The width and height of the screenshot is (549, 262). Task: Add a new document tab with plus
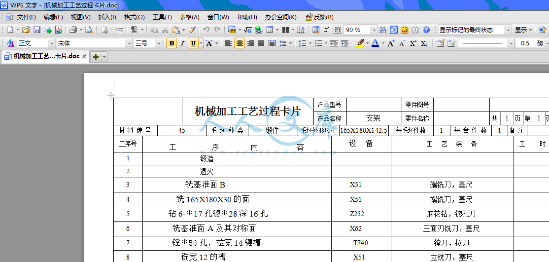point(96,57)
